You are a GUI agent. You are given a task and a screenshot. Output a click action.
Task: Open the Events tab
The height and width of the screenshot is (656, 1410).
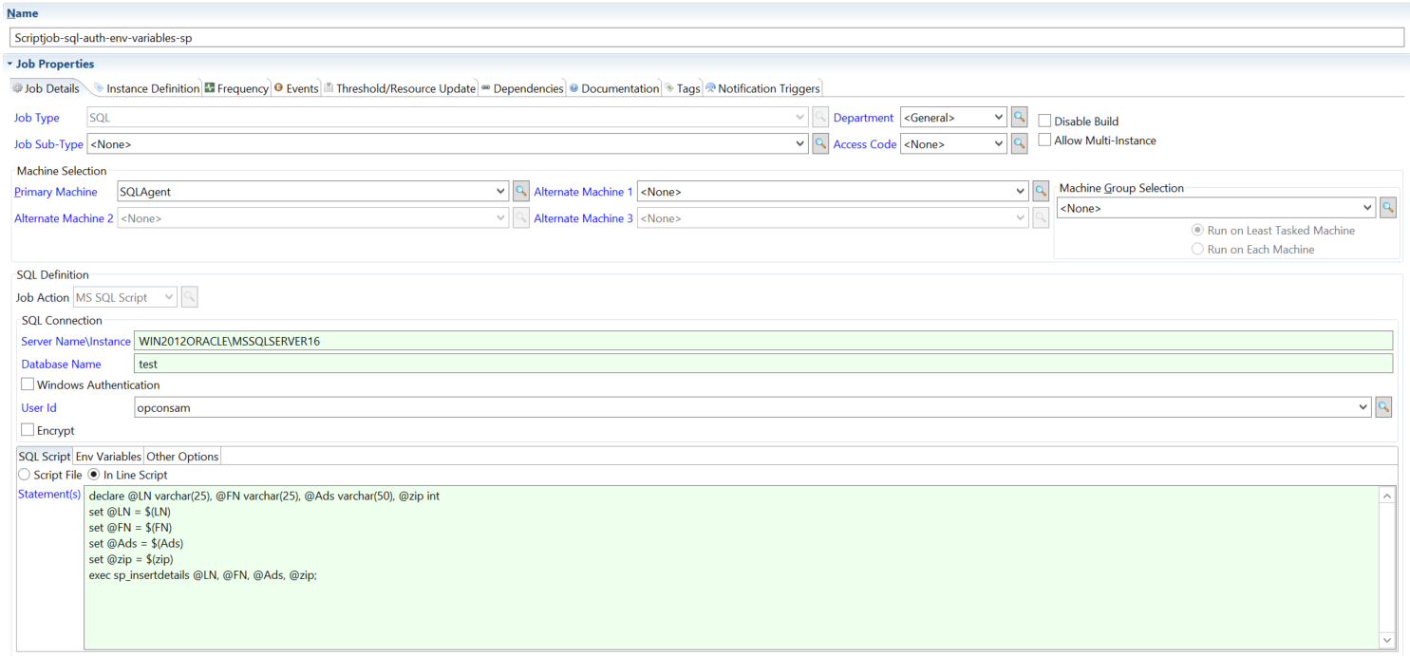pyautogui.click(x=296, y=88)
